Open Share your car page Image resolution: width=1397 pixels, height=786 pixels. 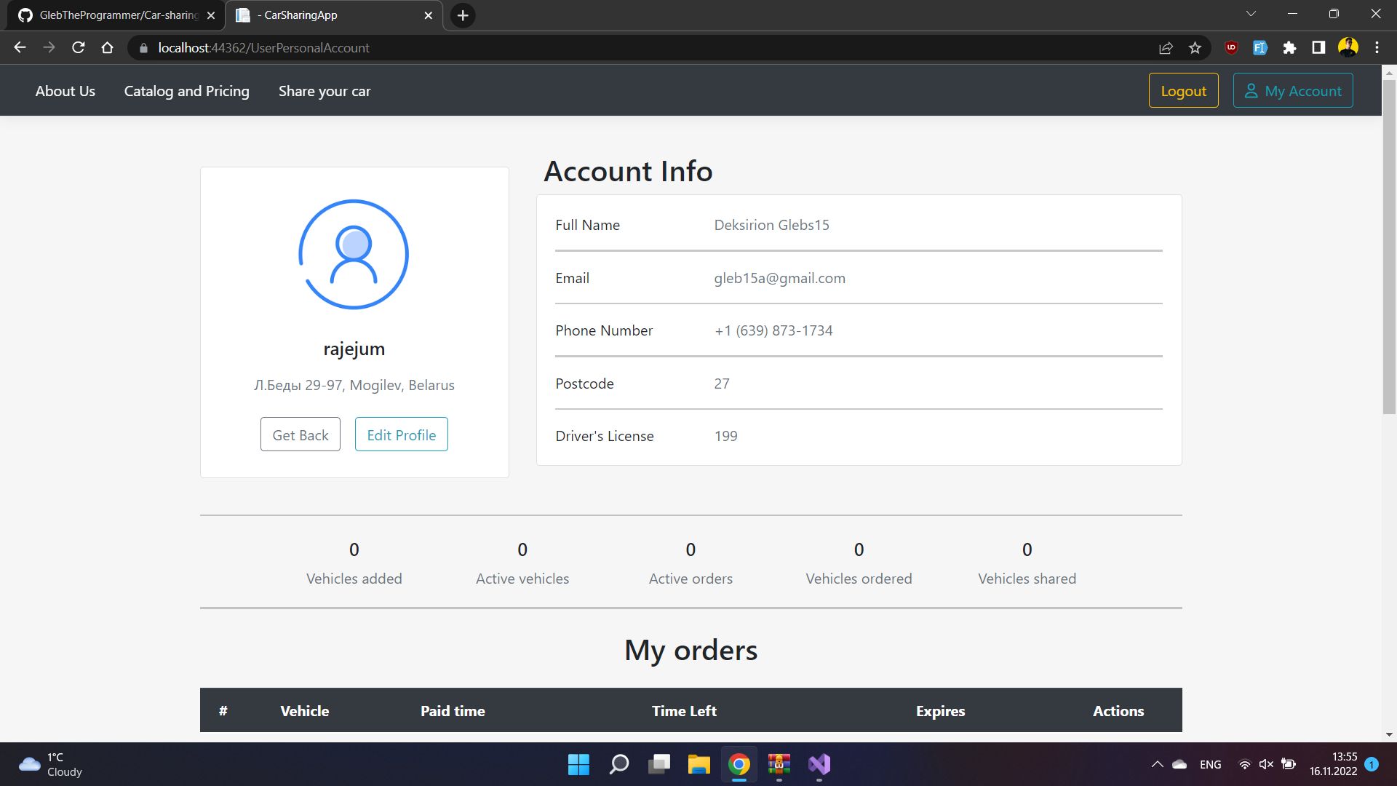[325, 91]
